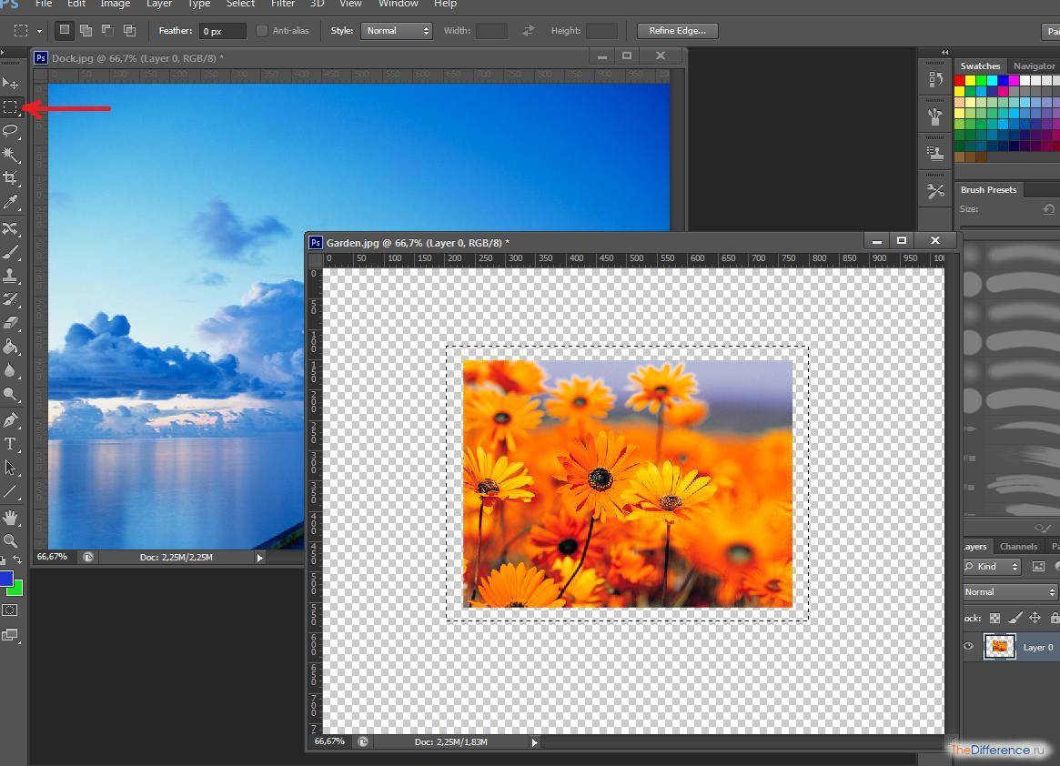
Task: Select the Clone Stamp tool
Action: pyautogui.click(x=11, y=274)
